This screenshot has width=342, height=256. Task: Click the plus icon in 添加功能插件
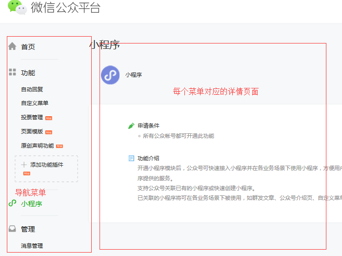tap(24, 165)
